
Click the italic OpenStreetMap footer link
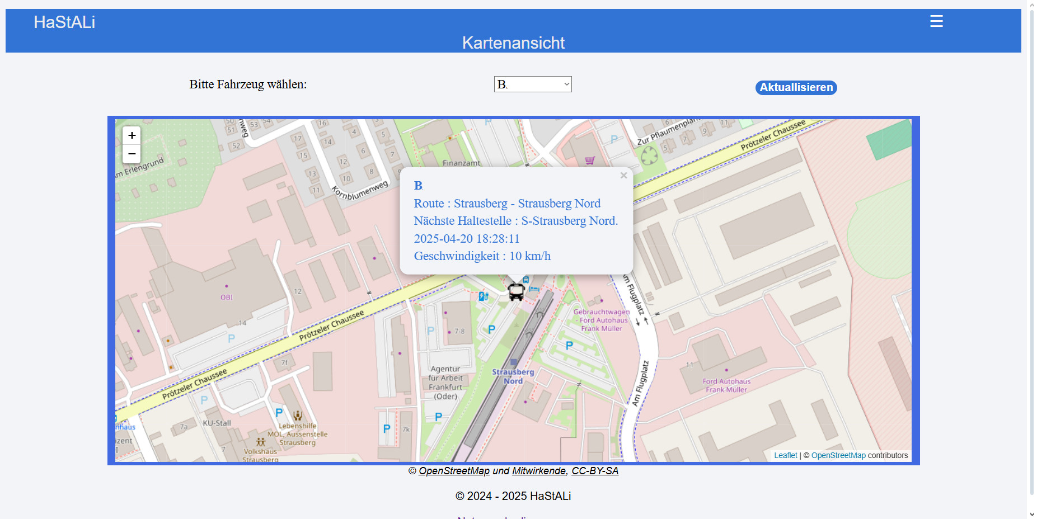coord(454,471)
